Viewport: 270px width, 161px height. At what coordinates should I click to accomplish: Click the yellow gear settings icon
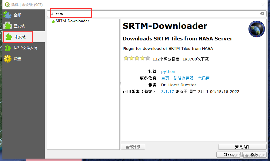coord(8,59)
